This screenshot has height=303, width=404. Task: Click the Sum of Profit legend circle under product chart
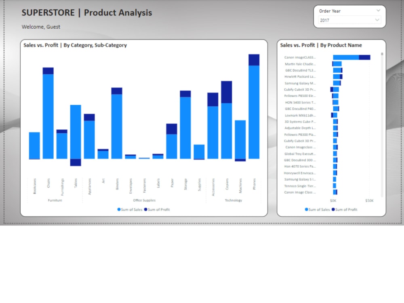tap(333, 210)
